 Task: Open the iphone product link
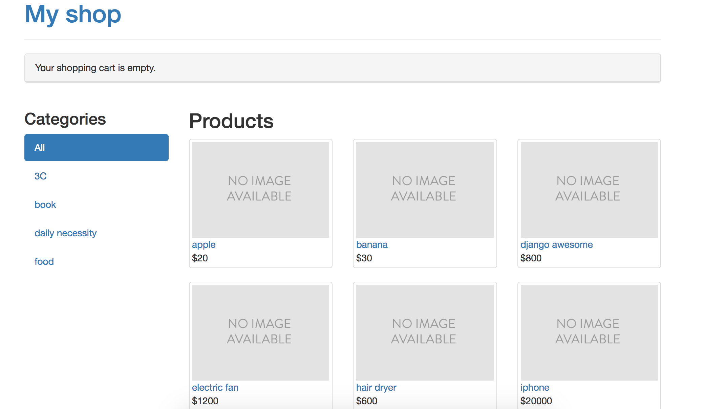point(534,387)
